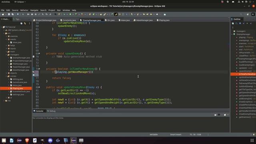Click the Resume debug toolbar icon

pos(28,14)
